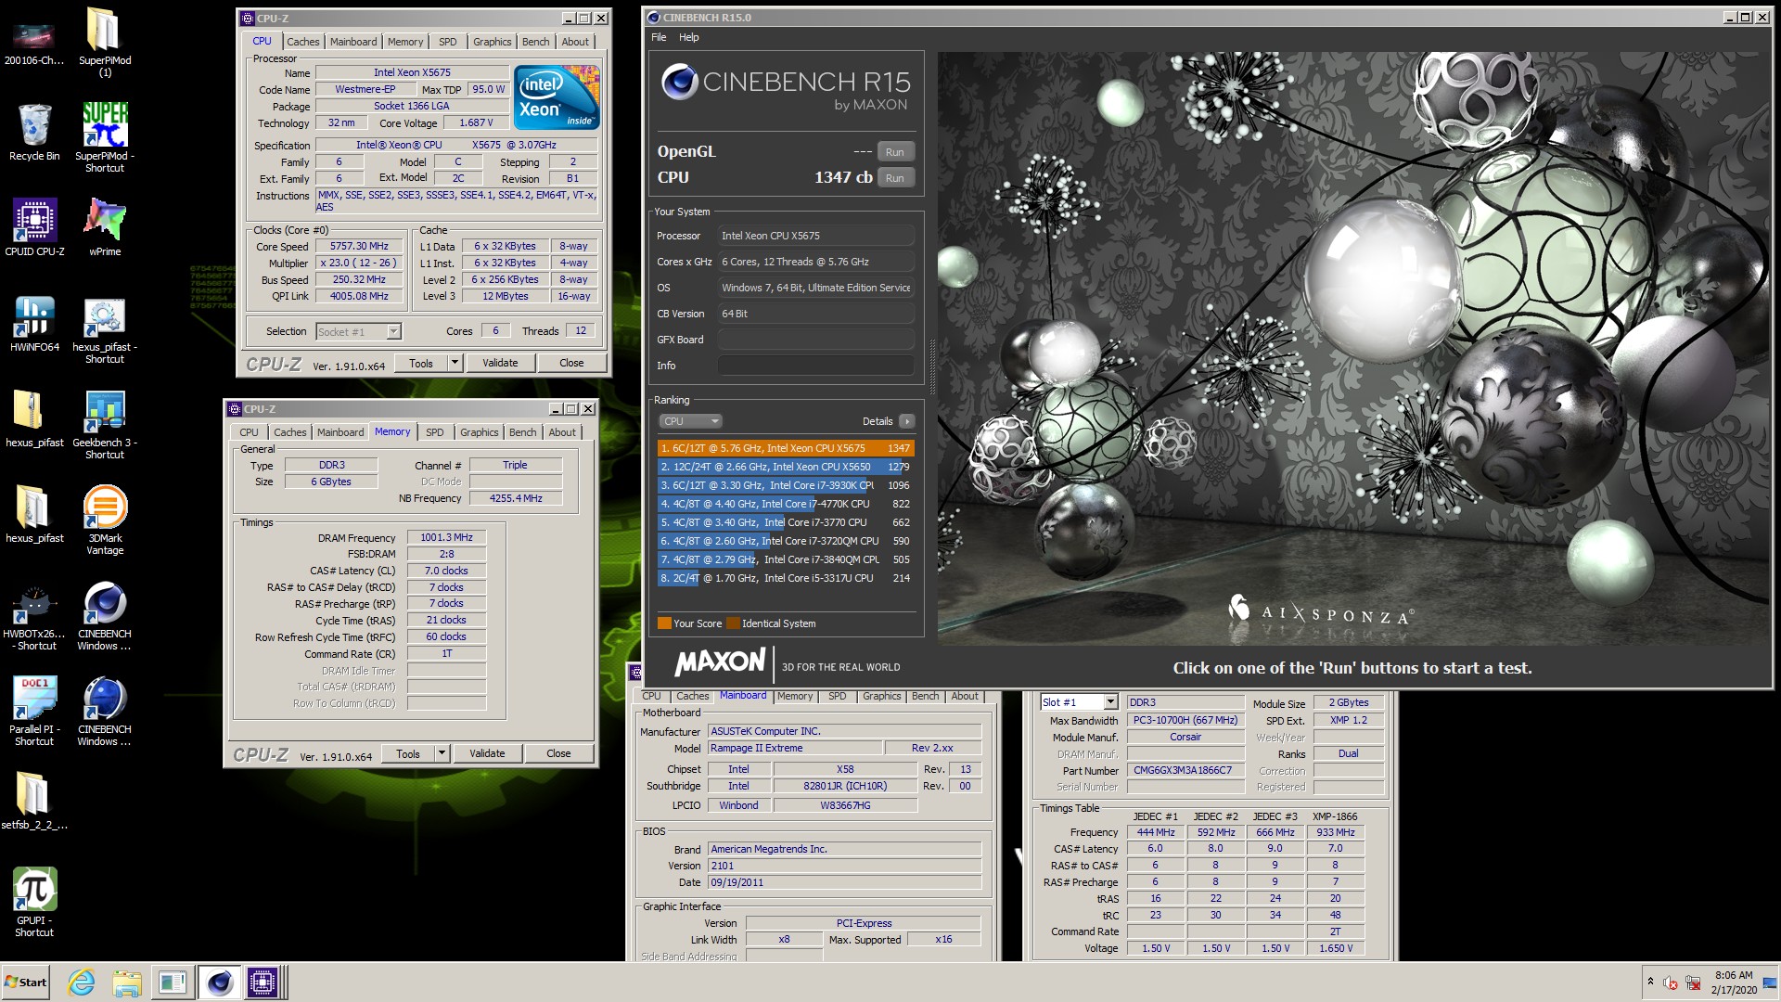Image resolution: width=1781 pixels, height=1002 pixels.
Task: Open Tools dropdown arrow in Memory CPU-Z window
Action: [442, 753]
